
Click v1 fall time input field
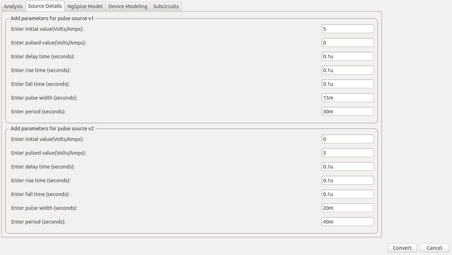[347, 84]
